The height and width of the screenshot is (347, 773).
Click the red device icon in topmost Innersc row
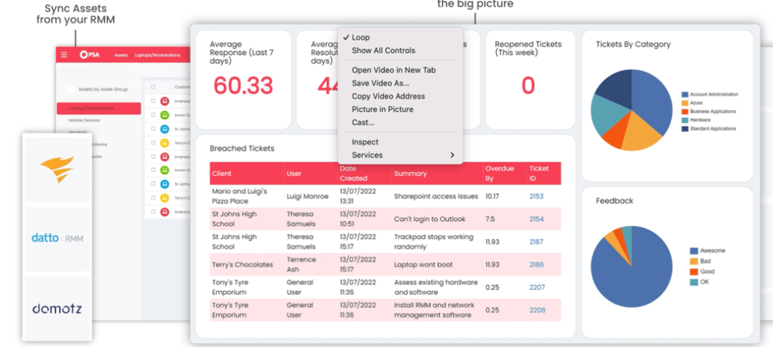(165, 101)
